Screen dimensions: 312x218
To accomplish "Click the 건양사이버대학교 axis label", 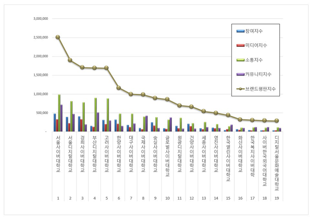I will click(x=192, y=154).
